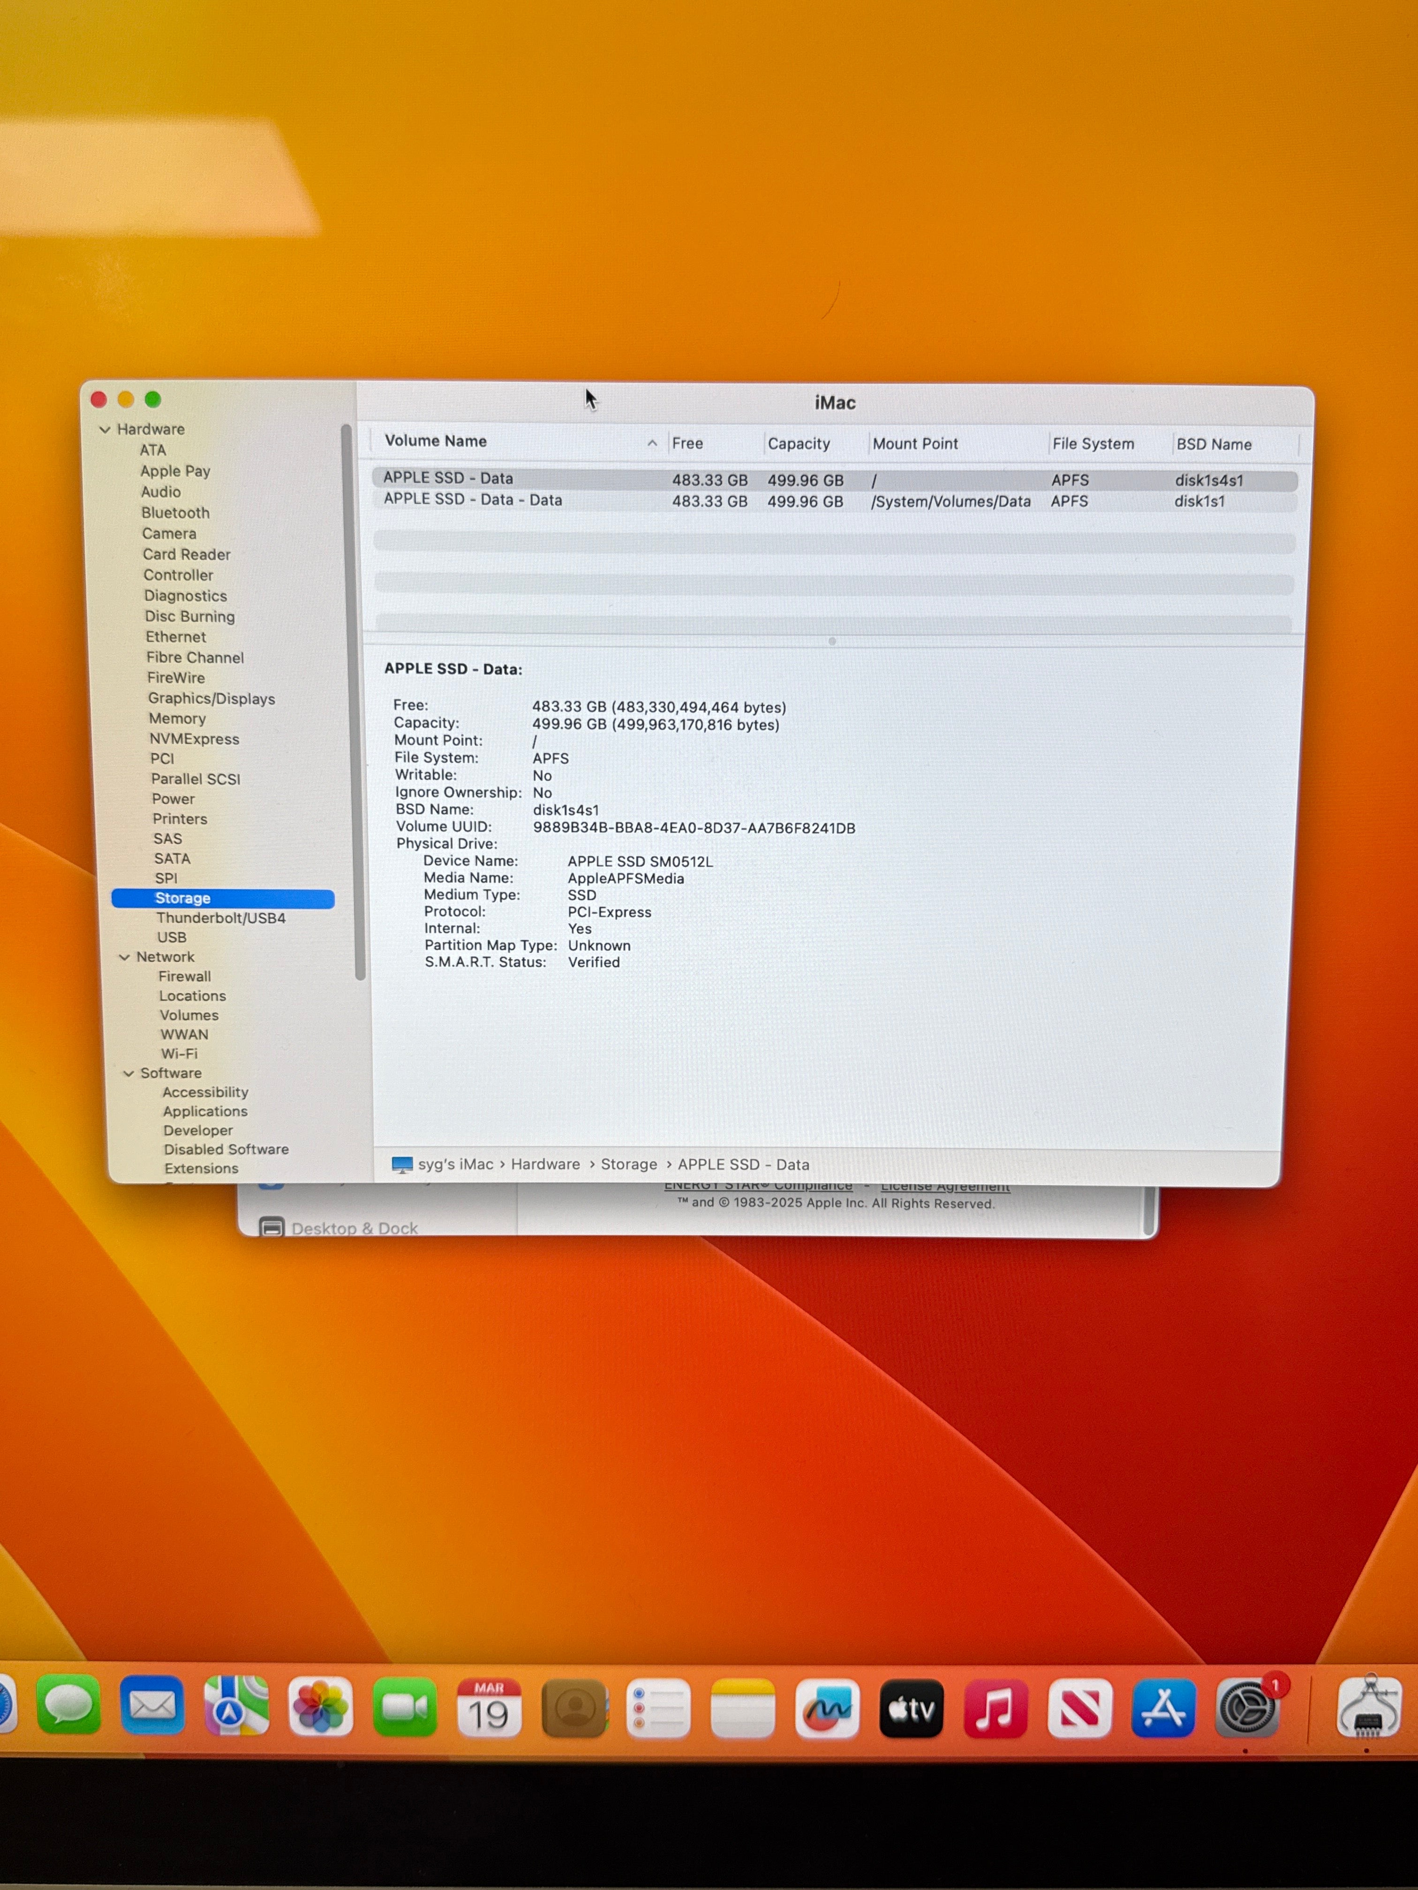Select Apple Pay in the sidebar
The width and height of the screenshot is (1418, 1890).
click(175, 471)
